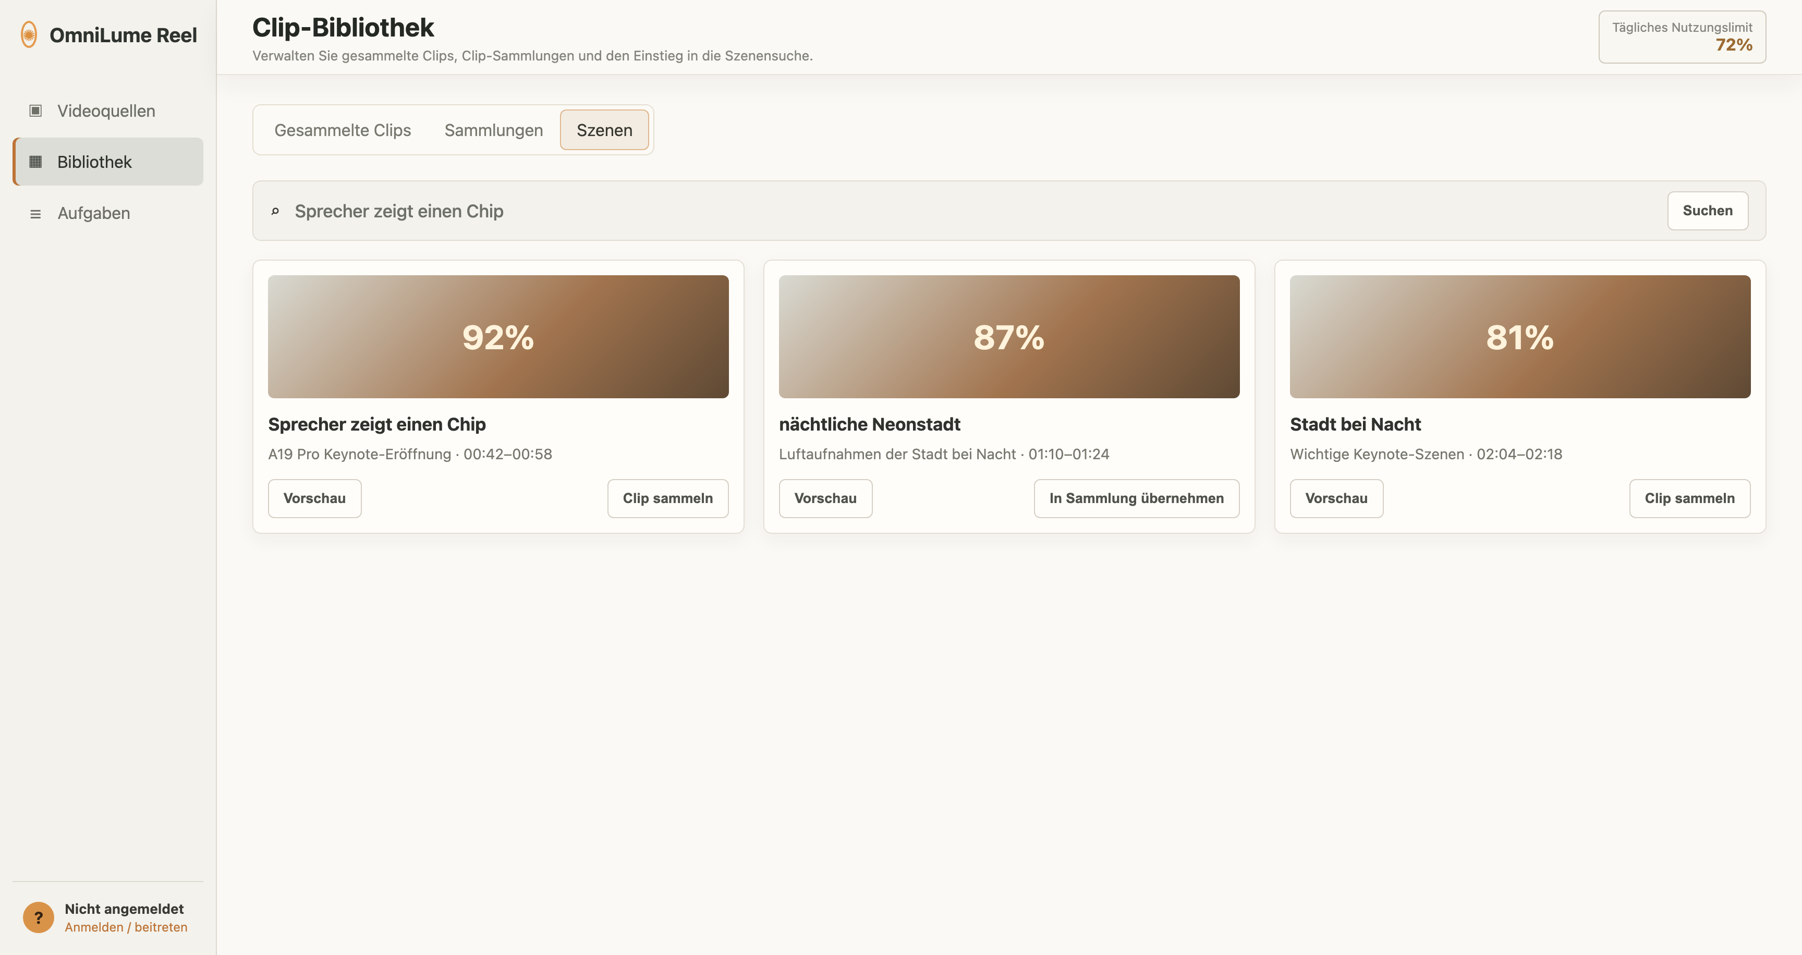Click the card title Sprecher zeigt einen Chip
The height and width of the screenshot is (955, 1802).
click(x=377, y=424)
